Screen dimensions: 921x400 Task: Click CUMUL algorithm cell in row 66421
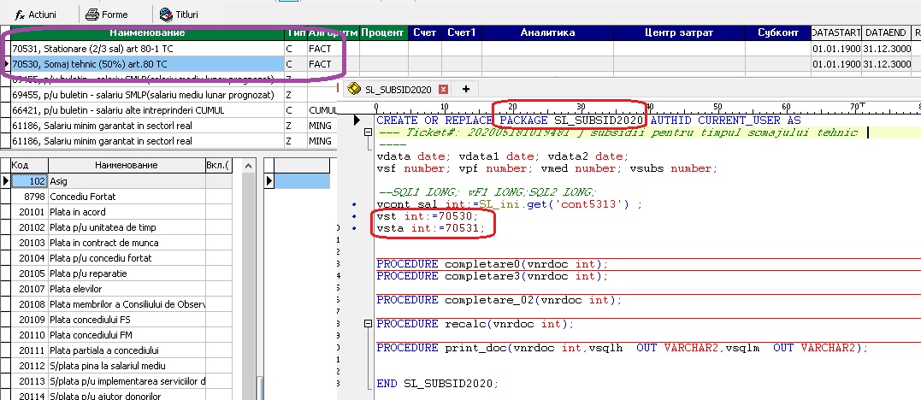point(322,110)
